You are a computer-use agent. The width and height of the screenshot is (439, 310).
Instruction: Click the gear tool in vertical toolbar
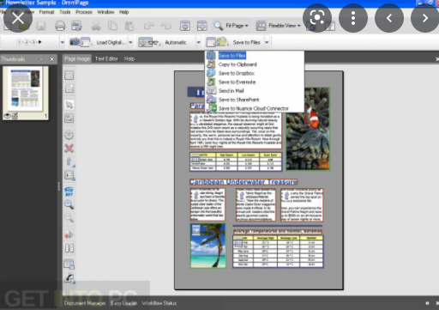coord(69,135)
